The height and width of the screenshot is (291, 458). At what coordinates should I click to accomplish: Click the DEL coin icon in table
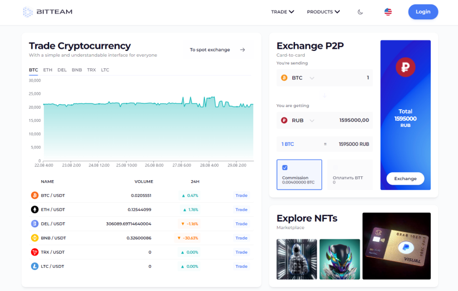pyautogui.click(x=35, y=223)
